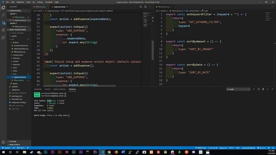The height and width of the screenshot is (155, 276).
Task: Open the Search view in activity bar
Action: [x=3, y=15]
